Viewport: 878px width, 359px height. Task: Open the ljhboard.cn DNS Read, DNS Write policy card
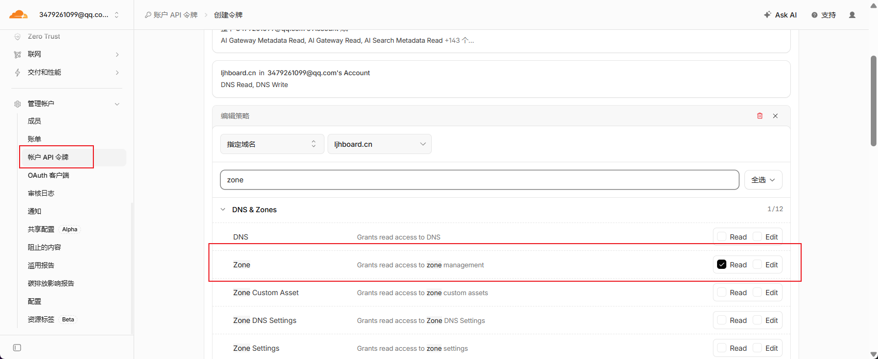point(501,79)
